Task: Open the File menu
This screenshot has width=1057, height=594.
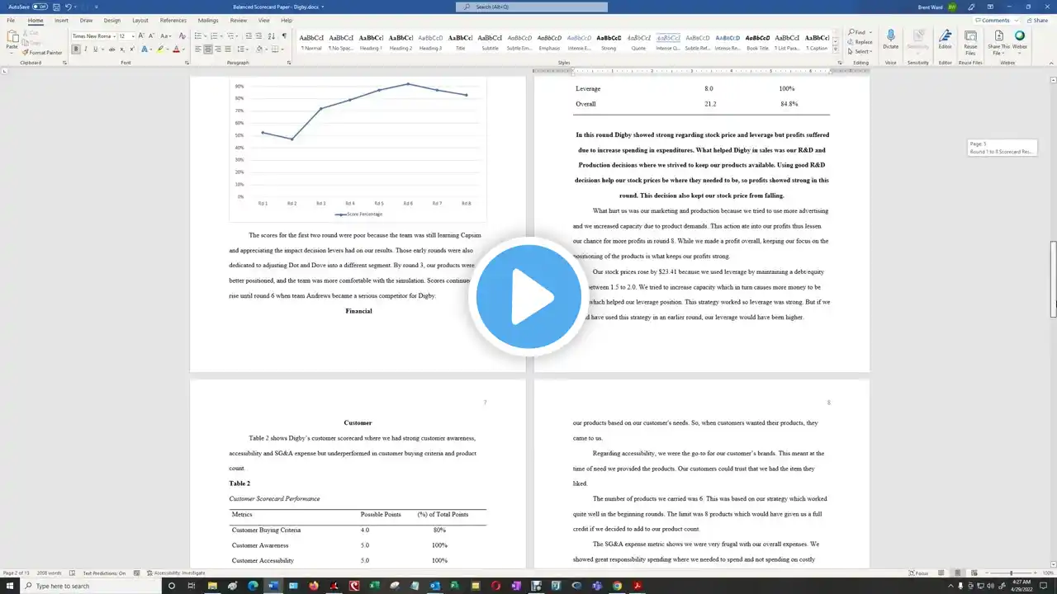Action: [11, 20]
